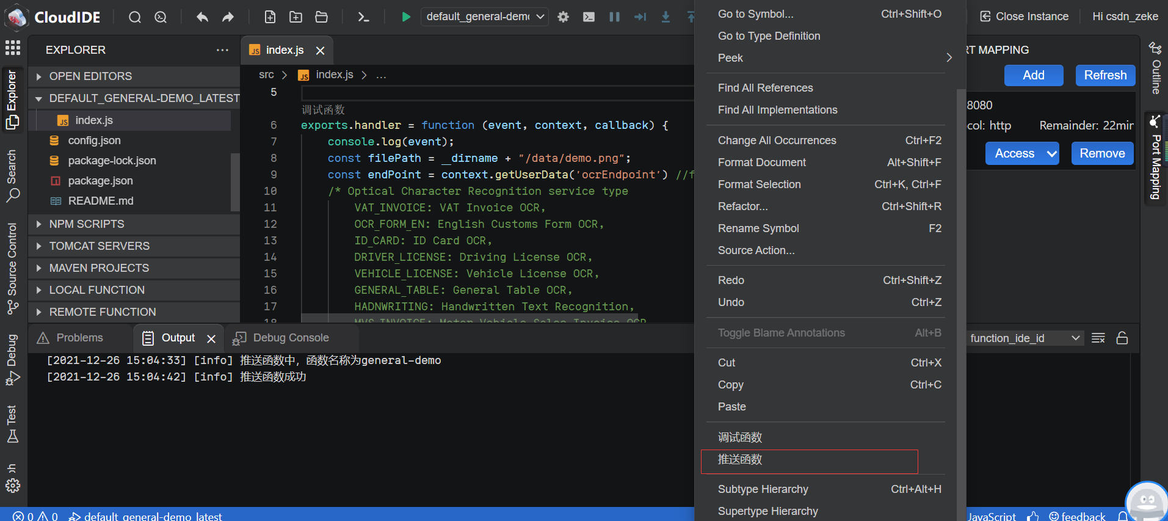
Task: Clear the output using the clear icon
Action: click(1098, 338)
